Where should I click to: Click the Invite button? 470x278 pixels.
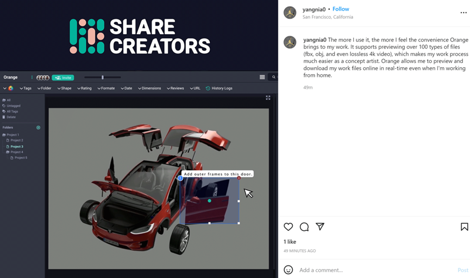(63, 77)
